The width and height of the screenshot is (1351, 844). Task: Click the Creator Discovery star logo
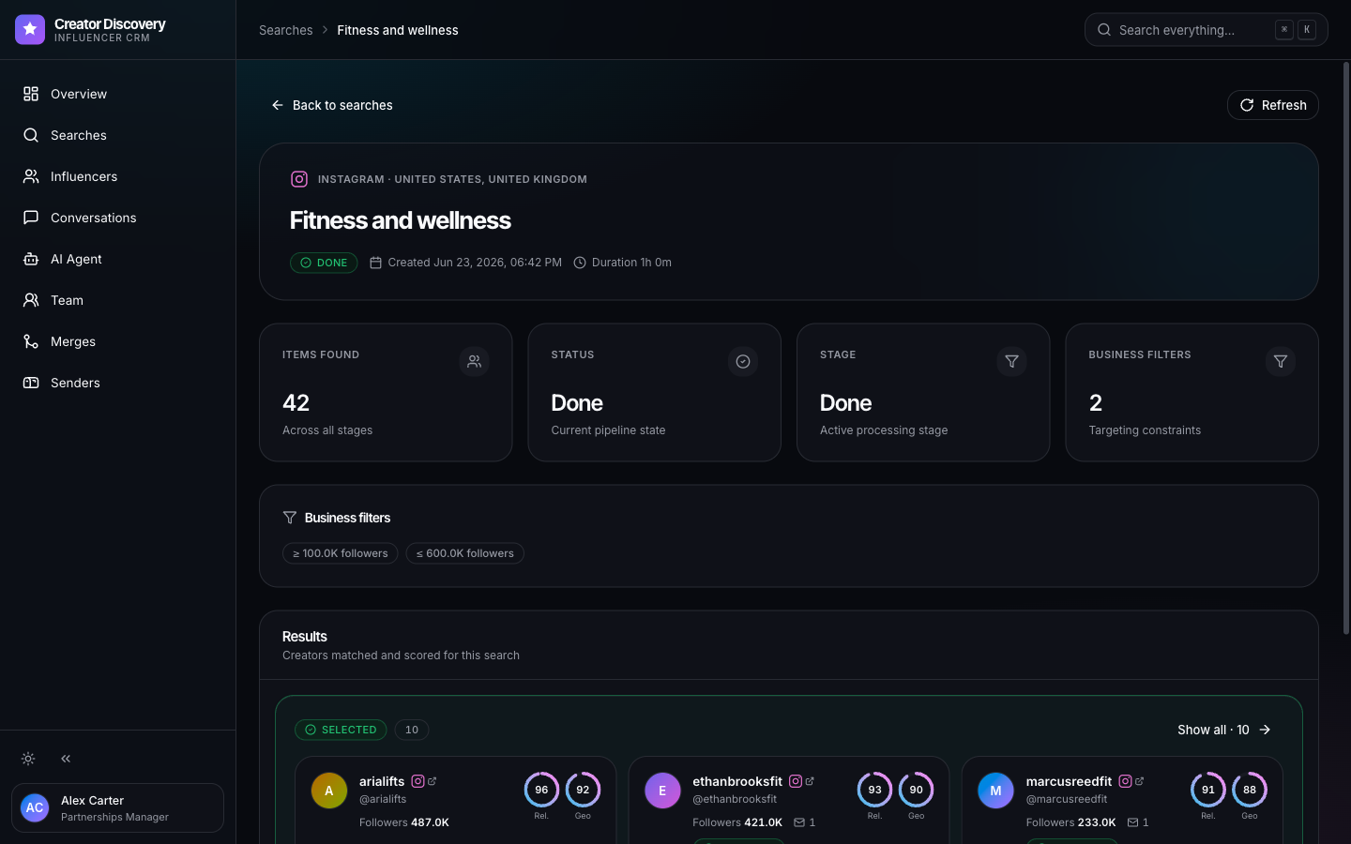(30, 30)
